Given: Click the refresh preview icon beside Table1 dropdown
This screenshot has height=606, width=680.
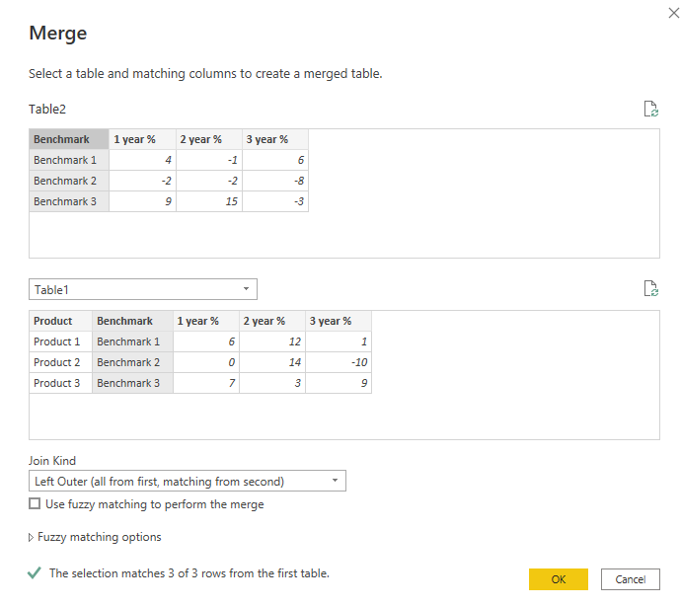Looking at the screenshot, I should click(651, 288).
